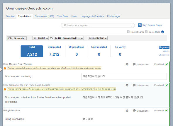Image resolution: width=173 pixels, height=126 pixels.
Task: Click speech bubble icon in BillingInformation row
Action: [134, 110]
